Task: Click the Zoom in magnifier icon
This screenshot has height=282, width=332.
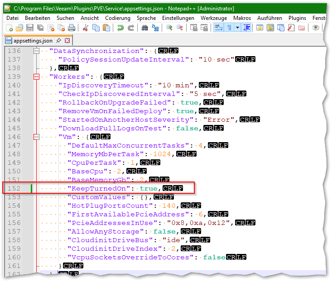Action: (x=169, y=28)
